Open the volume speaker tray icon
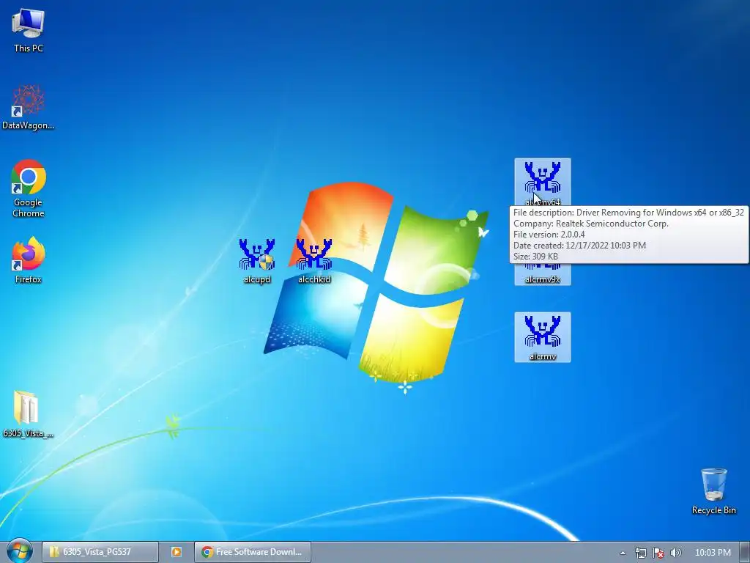750x563 pixels. coord(676,553)
